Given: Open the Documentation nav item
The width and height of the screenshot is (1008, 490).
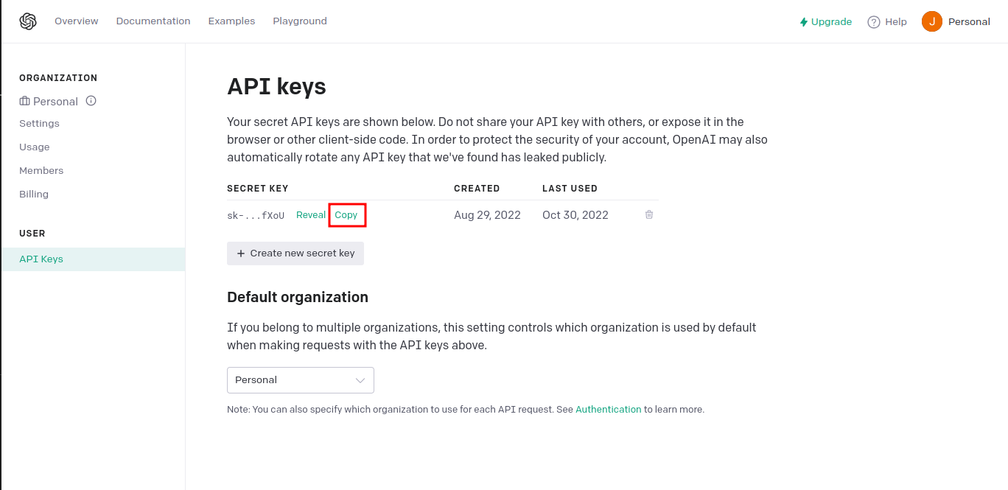Looking at the screenshot, I should [x=153, y=21].
